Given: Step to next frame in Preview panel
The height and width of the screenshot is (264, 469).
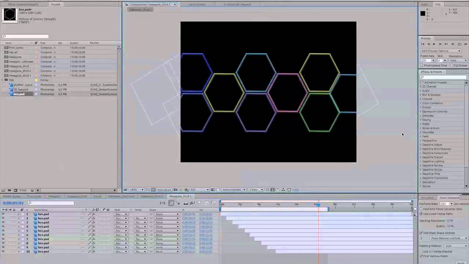Looking at the screenshot, I should coord(440,44).
